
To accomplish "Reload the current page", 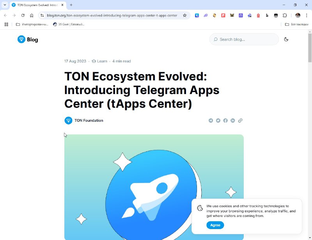I will [x=23, y=15].
